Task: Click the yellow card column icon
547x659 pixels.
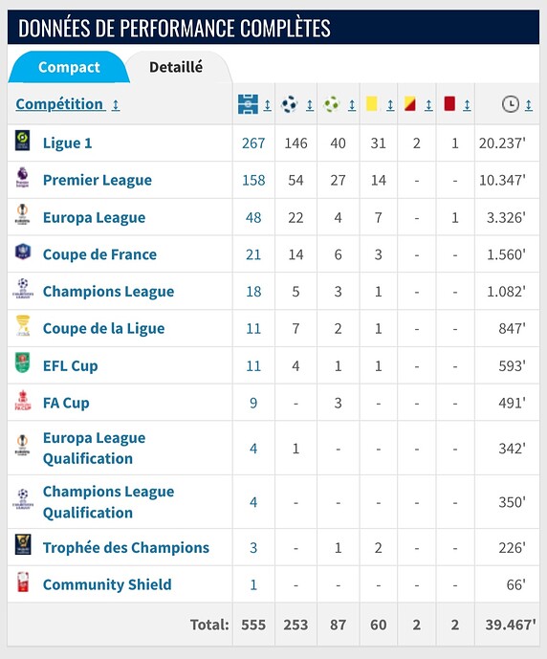Action: [x=371, y=103]
